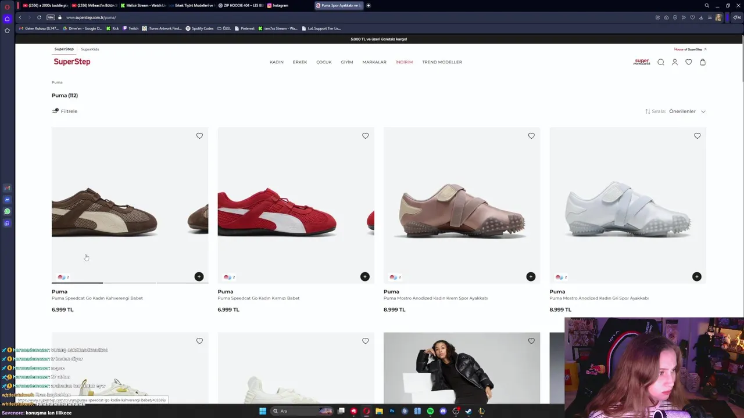Click the SuperStep red logo
Viewport: 744px width, 418px height.
tap(72, 62)
